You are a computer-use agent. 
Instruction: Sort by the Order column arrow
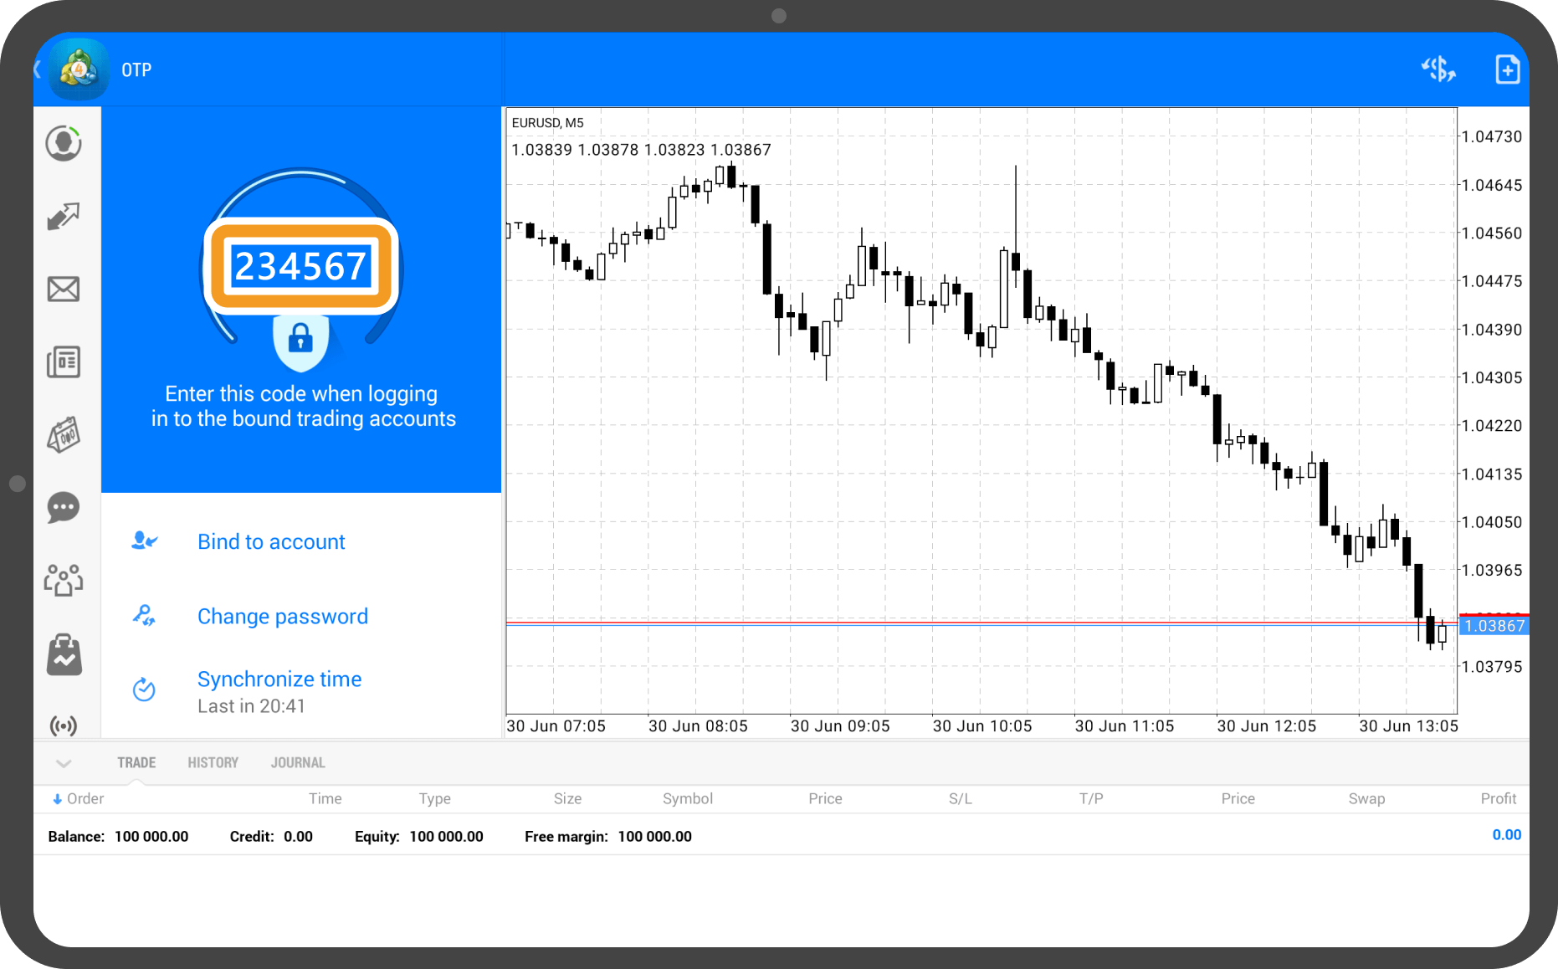(57, 799)
